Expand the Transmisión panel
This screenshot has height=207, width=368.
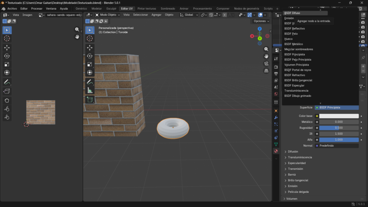coord(295,169)
